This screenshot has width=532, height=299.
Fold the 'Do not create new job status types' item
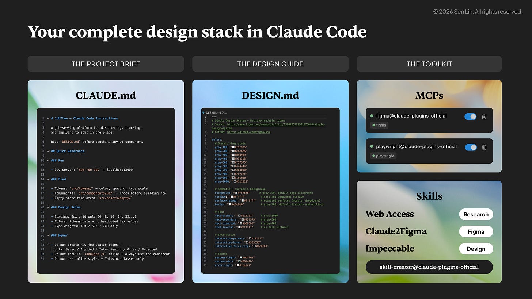pyautogui.click(x=48, y=245)
